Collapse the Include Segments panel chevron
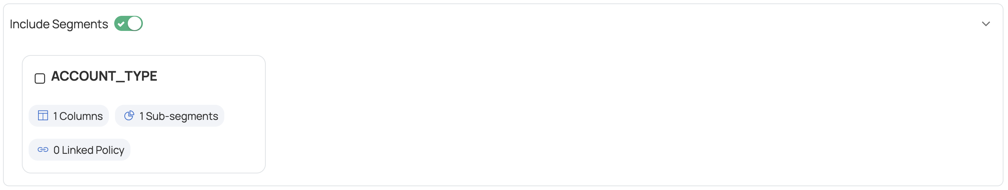 click(986, 24)
